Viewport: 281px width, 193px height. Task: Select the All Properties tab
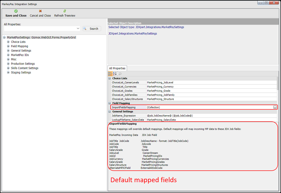(117, 68)
